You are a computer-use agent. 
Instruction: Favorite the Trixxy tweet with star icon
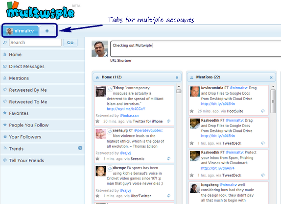(x=97, y=121)
